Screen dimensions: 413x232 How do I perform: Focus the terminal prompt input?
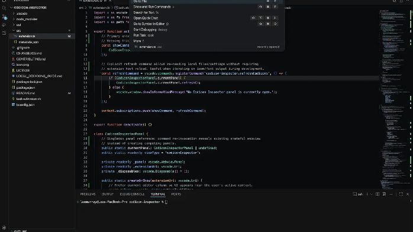[166, 202]
